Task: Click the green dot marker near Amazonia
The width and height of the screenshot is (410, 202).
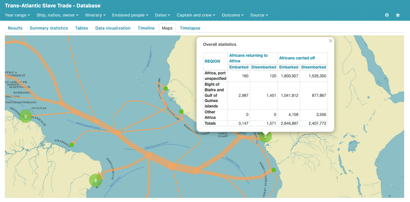Action: pyautogui.click(x=71, y=145)
